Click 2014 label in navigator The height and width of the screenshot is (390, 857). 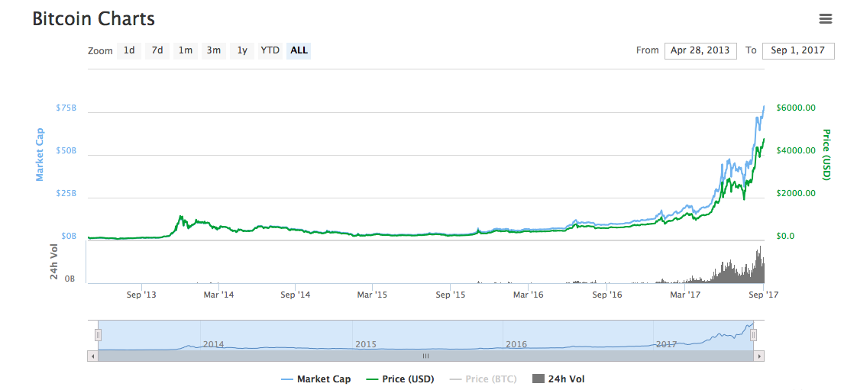(x=213, y=345)
